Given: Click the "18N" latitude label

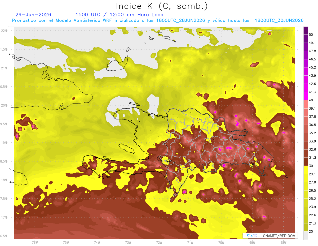Looking at the screenshot, I should click(4, 180).
